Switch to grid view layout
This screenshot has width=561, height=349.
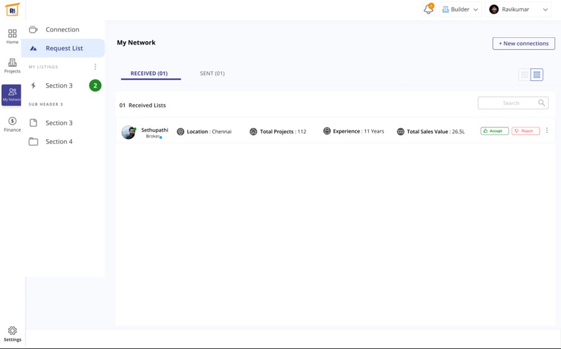525,75
